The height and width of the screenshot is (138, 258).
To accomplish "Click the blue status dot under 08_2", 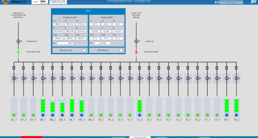I will pyautogui.click(x=52, y=115).
